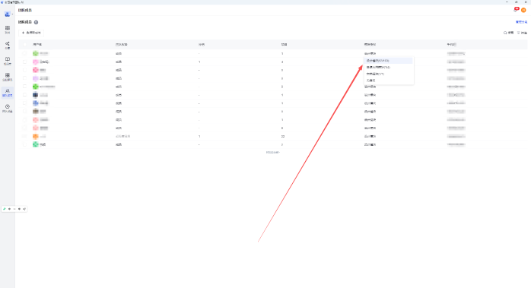Choose the seat option ending in (1/2)

pos(389,68)
